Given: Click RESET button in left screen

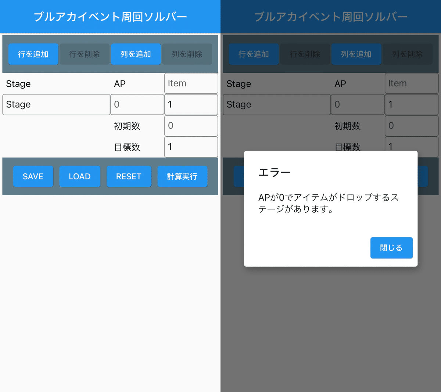Looking at the screenshot, I should point(129,176).
